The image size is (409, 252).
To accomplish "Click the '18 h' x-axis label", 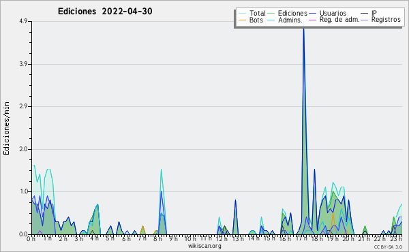I will point(317,238).
